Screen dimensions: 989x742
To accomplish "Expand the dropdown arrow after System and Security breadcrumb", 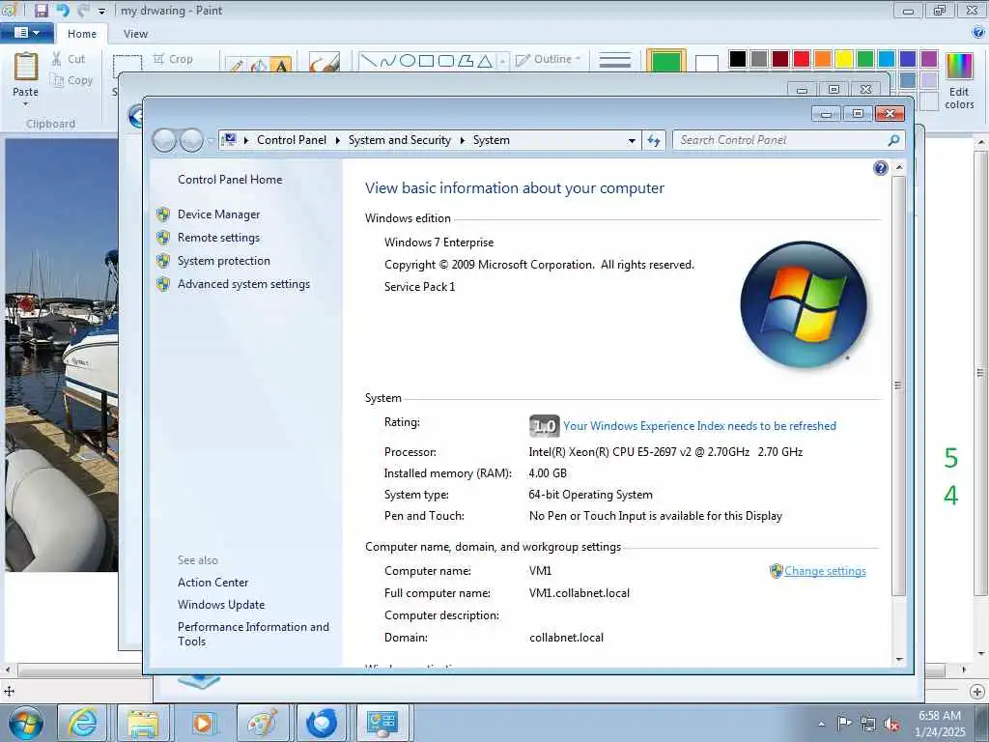I will (463, 141).
